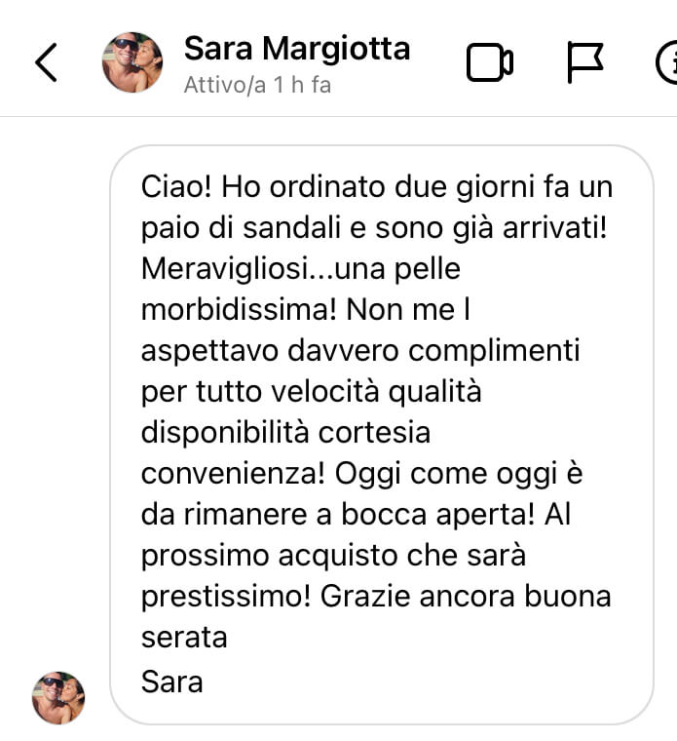Click the line 'prossimo acquisto che sarà'
The width and height of the screenshot is (677, 741).
tap(333, 555)
